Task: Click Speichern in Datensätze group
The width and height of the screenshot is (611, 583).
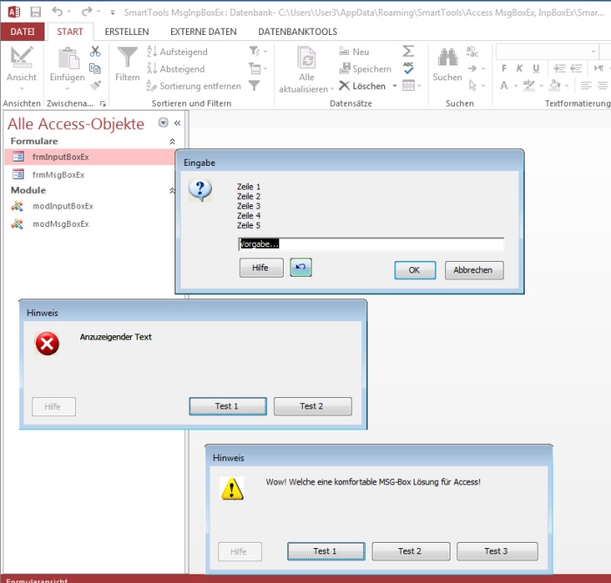Action: (x=366, y=69)
